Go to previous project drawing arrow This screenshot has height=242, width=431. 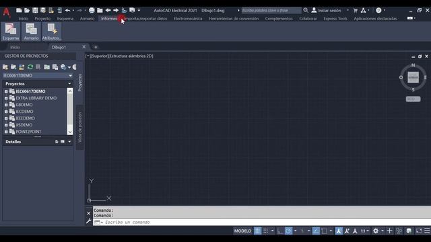tap(108, 11)
